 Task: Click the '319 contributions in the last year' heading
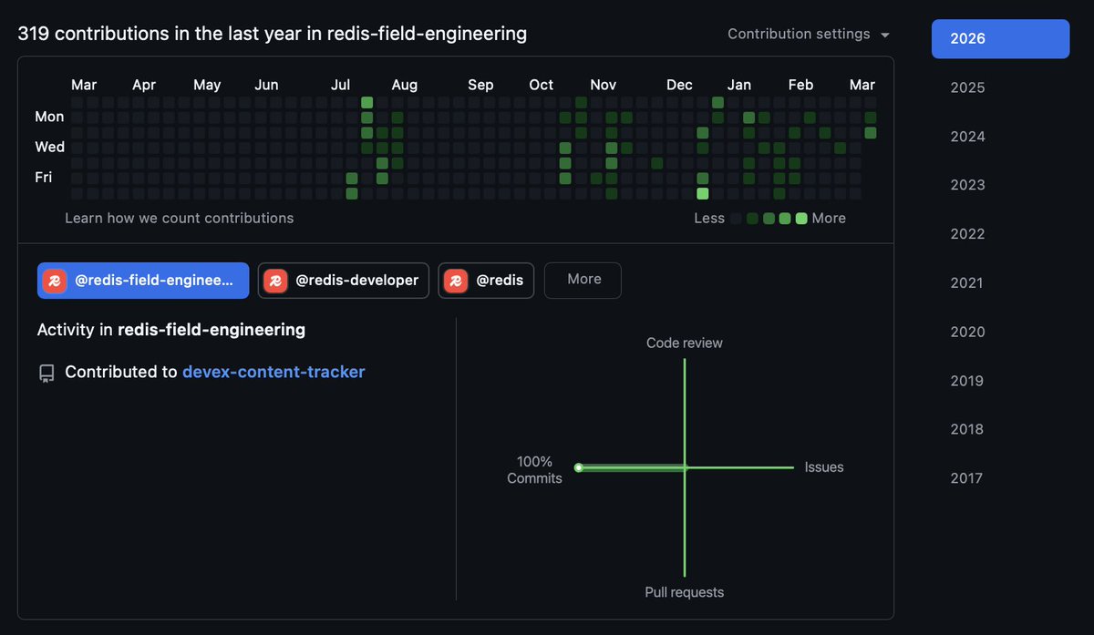[273, 34]
